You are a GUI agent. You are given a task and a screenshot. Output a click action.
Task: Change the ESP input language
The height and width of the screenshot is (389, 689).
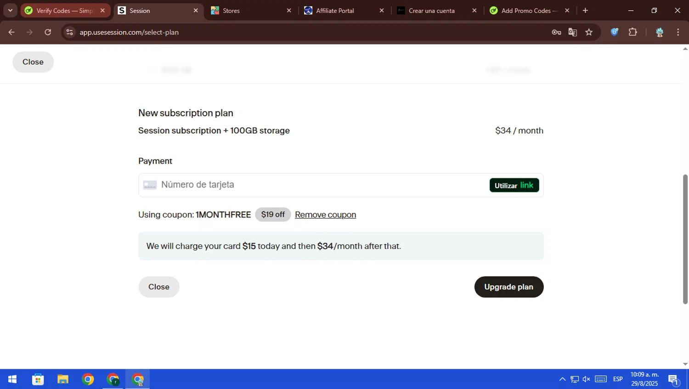tap(618, 379)
